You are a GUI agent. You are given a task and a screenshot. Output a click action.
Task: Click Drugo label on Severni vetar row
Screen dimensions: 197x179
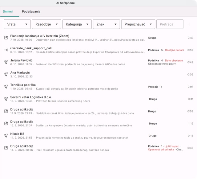pyautogui.click(x=153, y=99)
